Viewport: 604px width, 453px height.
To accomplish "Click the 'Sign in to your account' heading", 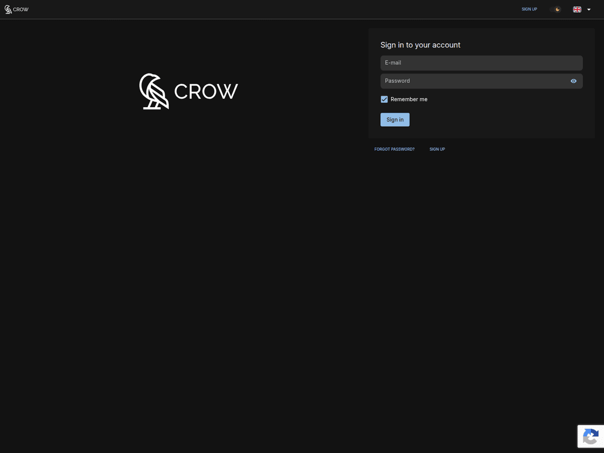I will (420, 45).
